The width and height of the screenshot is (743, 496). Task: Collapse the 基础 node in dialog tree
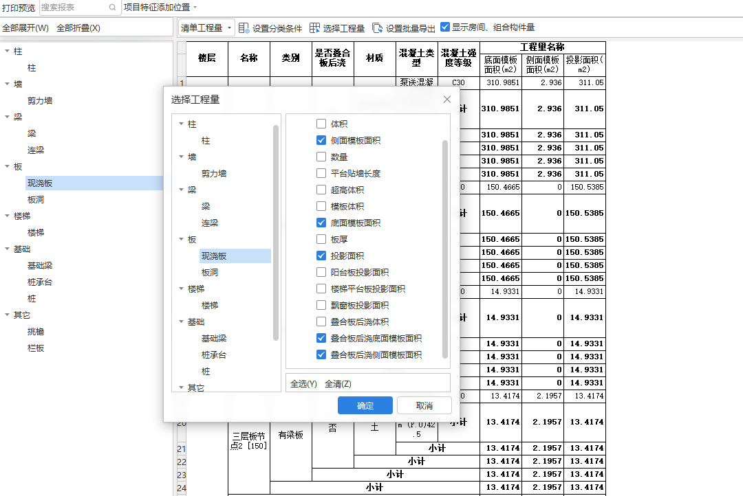tap(181, 322)
